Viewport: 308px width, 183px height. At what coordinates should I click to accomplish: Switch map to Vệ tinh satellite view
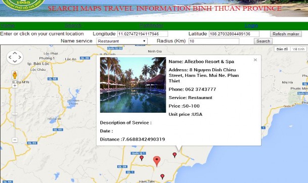point(298,49)
